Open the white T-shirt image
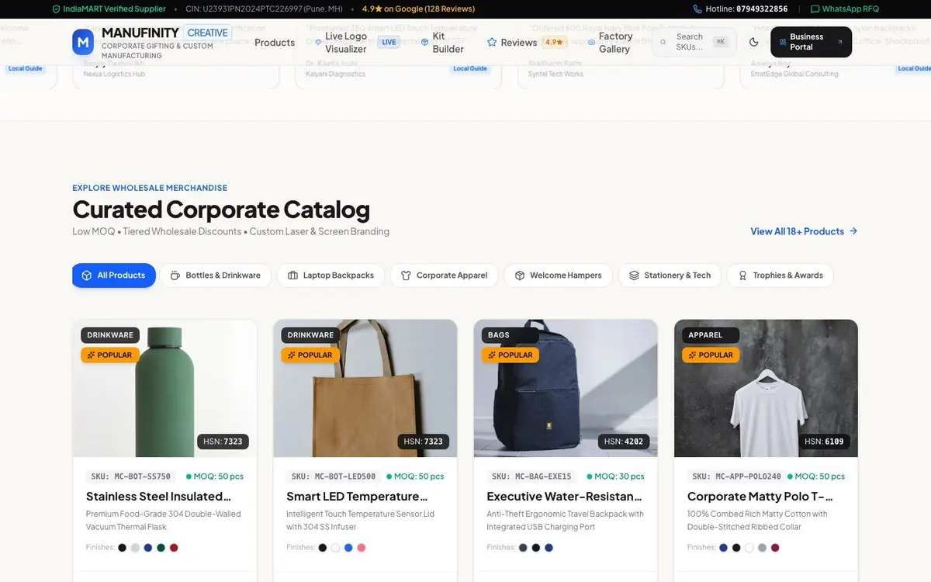Image resolution: width=931 pixels, height=582 pixels. click(766, 388)
